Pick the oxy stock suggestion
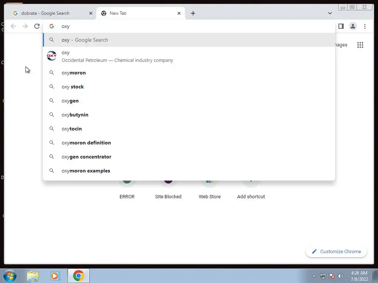Image resolution: width=378 pixels, height=283 pixels. tap(189, 87)
